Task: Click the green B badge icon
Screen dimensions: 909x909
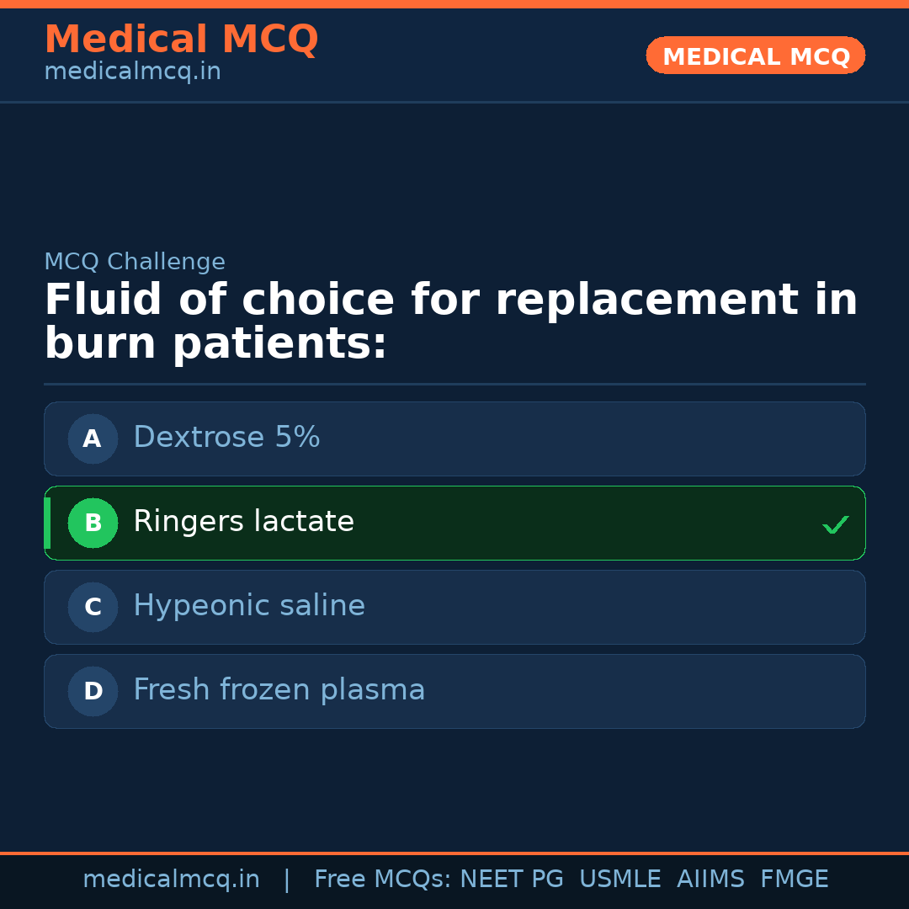Action: coord(93,523)
